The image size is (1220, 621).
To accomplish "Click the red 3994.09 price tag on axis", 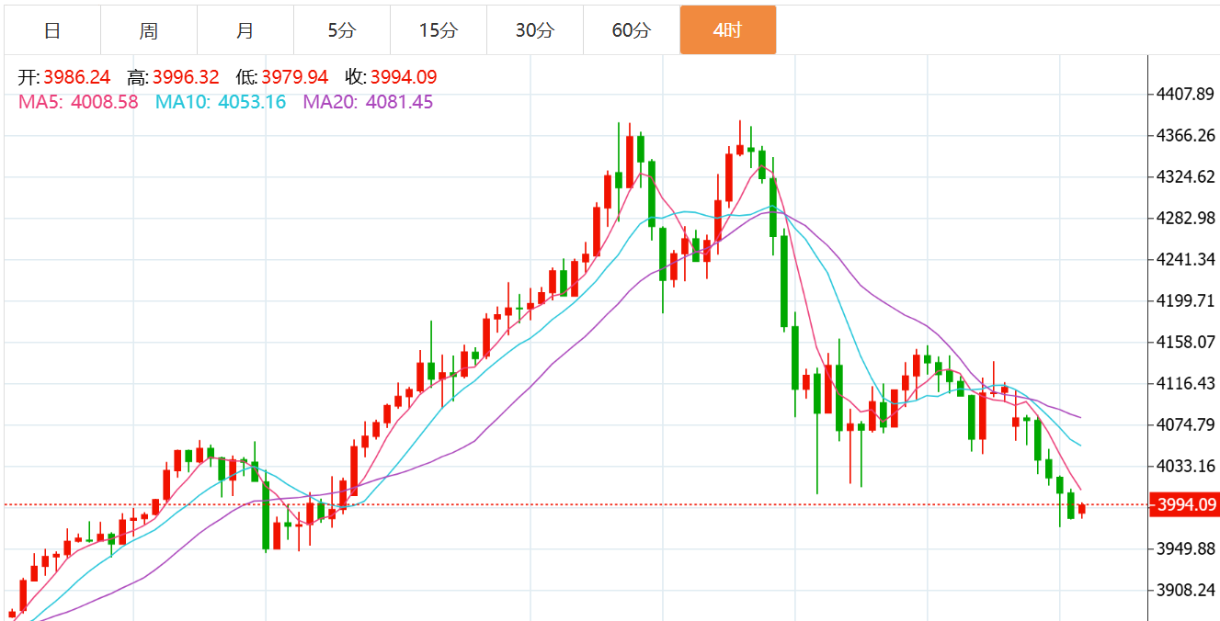I will click(x=1184, y=504).
